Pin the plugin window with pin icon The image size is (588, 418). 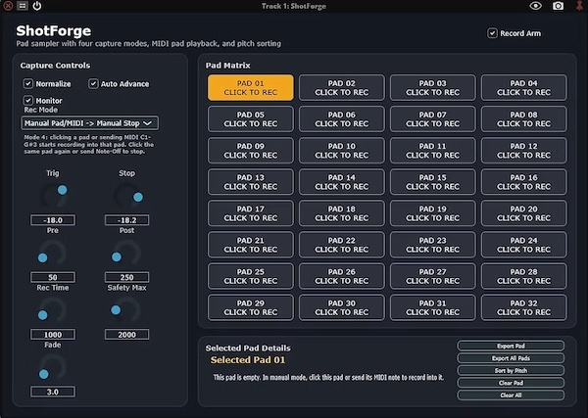[579, 6]
